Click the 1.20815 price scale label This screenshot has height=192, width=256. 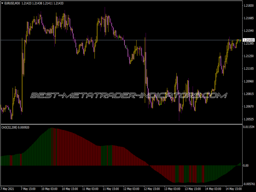tap(249, 94)
